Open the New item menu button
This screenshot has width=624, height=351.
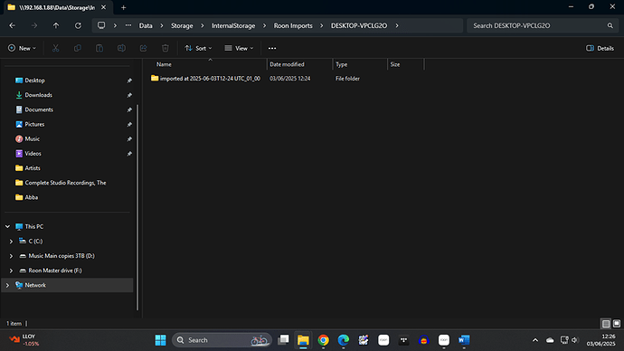(22, 48)
